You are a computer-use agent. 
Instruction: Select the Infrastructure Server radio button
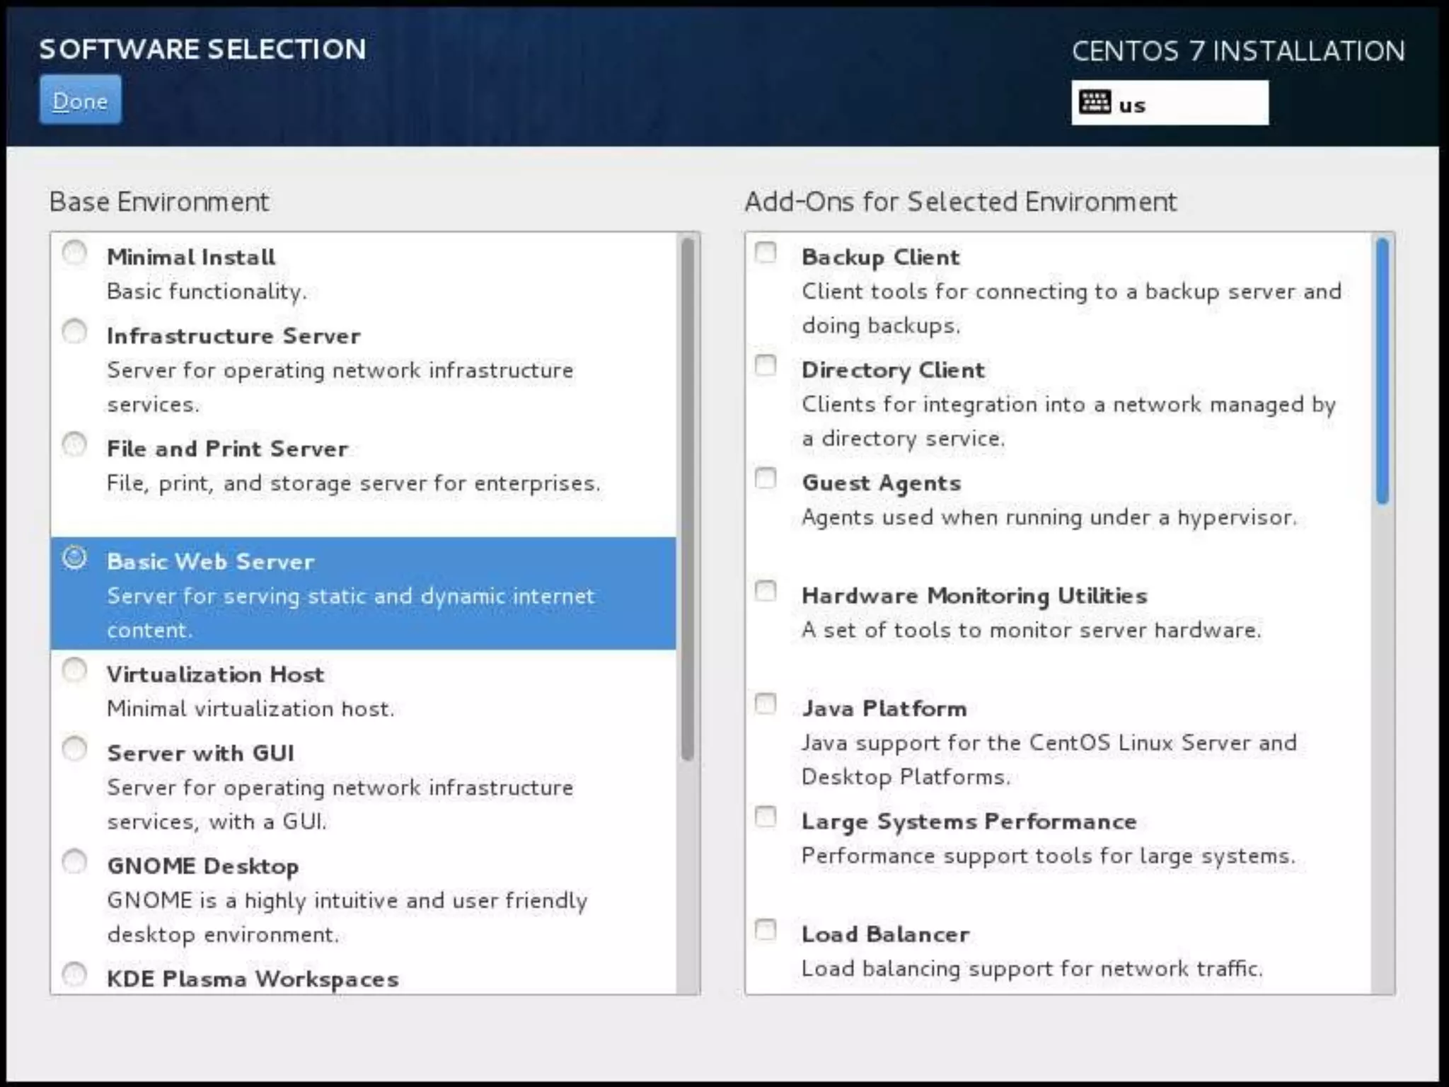coord(74,331)
